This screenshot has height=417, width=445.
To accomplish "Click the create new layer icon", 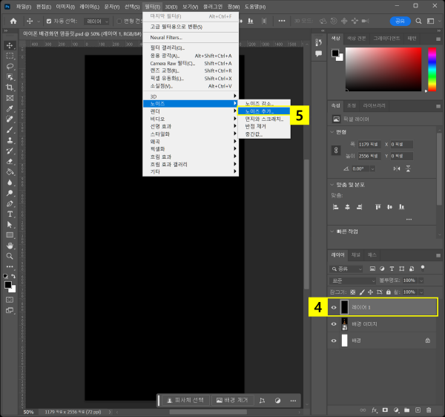I will (418, 409).
